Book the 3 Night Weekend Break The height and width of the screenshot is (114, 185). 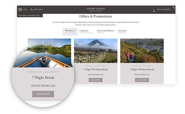click(x=142, y=80)
